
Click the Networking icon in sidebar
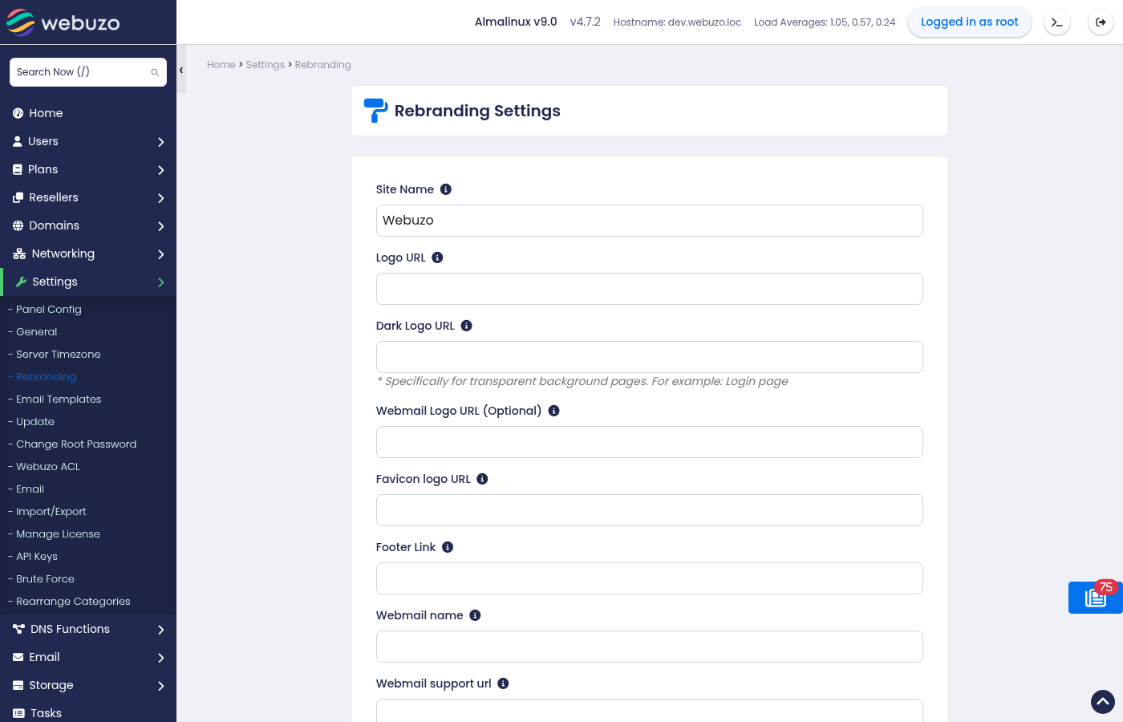(19, 254)
